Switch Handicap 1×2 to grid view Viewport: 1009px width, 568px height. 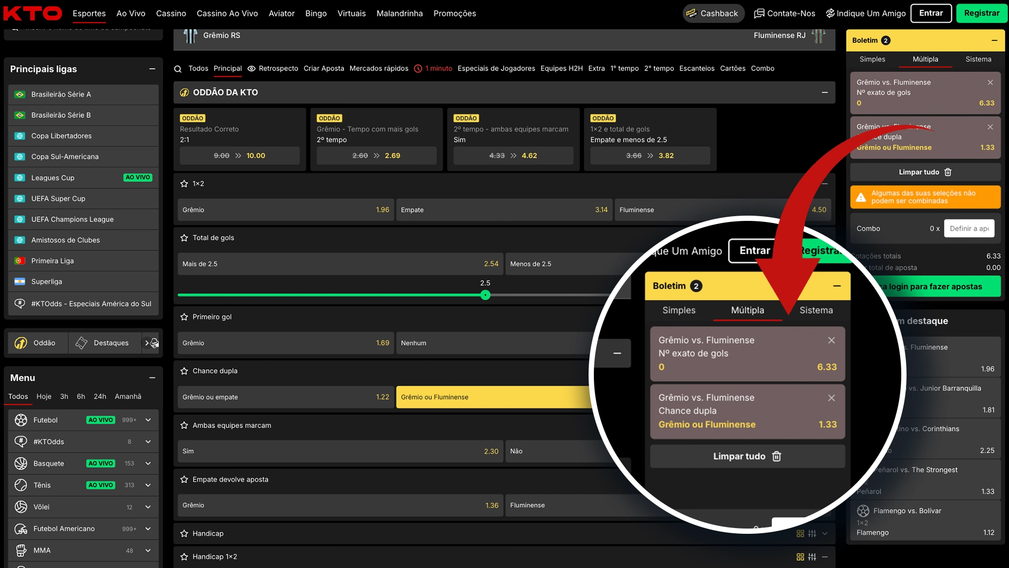pos(800,557)
